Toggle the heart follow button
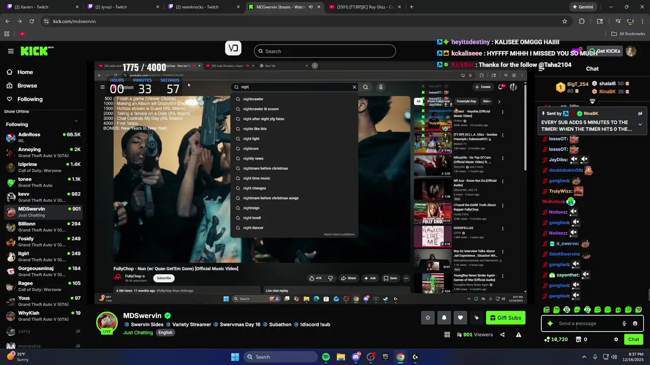 tap(460, 318)
